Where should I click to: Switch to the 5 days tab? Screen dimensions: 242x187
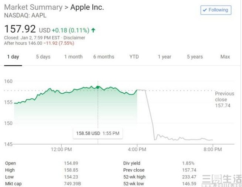(43, 57)
